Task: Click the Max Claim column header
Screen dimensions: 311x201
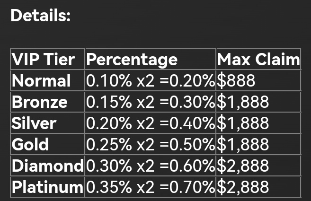Action: [x=258, y=60]
